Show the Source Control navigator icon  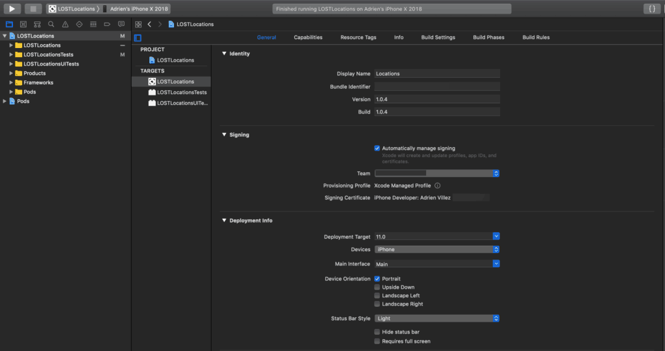click(23, 24)
